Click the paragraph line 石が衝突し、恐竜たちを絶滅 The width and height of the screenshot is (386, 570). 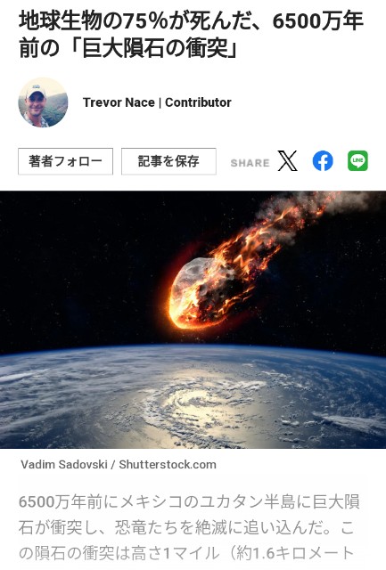click(x=186, y=527)
